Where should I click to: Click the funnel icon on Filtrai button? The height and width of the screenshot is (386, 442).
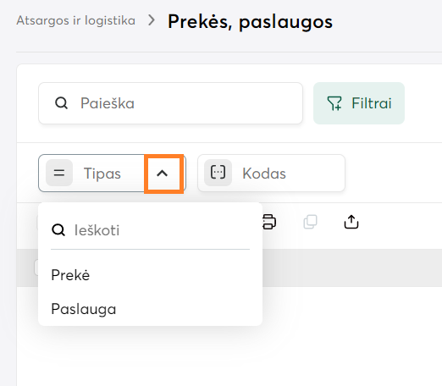[334, 103]
